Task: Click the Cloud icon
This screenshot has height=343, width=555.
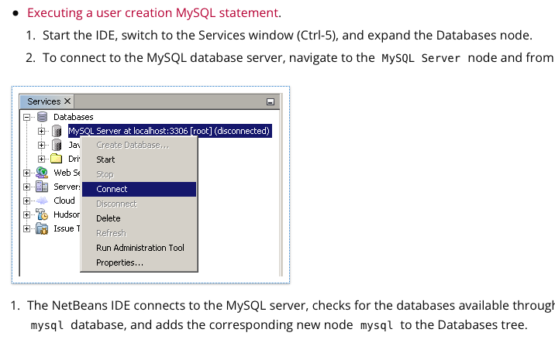Action: tap(42, 201)
